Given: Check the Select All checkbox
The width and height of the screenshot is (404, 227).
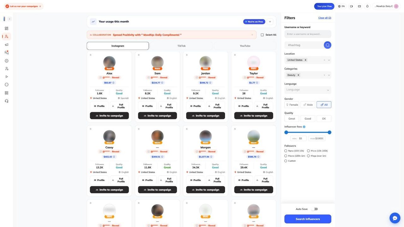Looking at the screenshot, I should tap(262, 35).
